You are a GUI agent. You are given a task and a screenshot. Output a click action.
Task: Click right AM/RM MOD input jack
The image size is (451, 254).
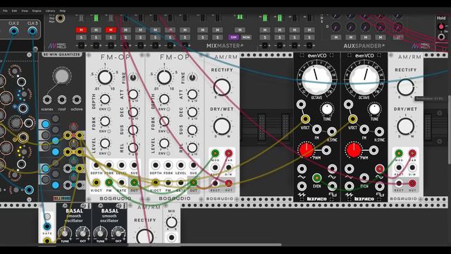click(x=399, y=153)
